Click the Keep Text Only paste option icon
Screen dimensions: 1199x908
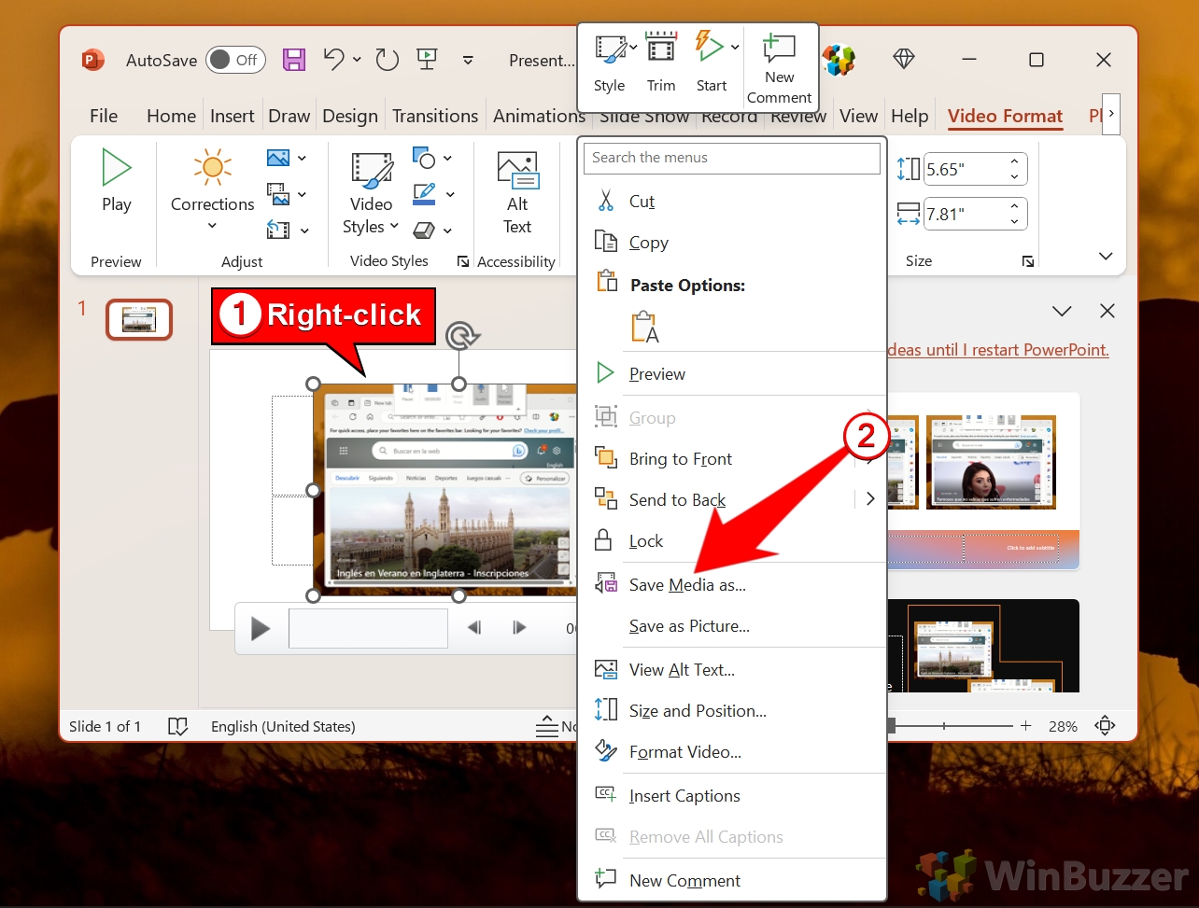pyautogui.click(x=646, y=327)
